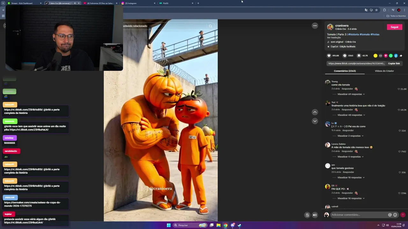Click the CapCut logo icon
Viewport: 408px width, 229px height.
pyautogui.click(x=329, y=46)
